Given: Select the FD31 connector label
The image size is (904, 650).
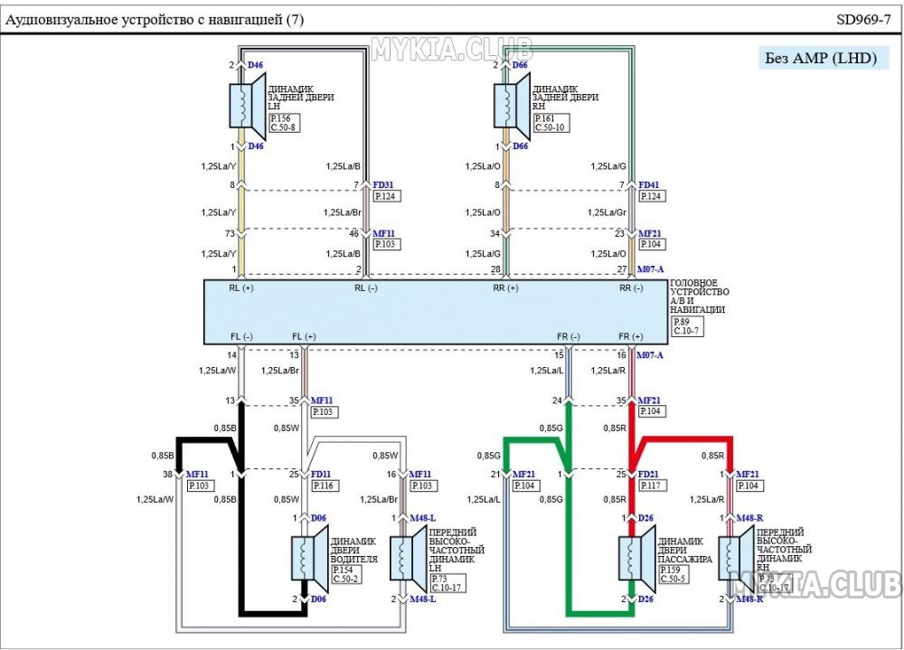Looking at the screenshot, I should coord(383,185).
